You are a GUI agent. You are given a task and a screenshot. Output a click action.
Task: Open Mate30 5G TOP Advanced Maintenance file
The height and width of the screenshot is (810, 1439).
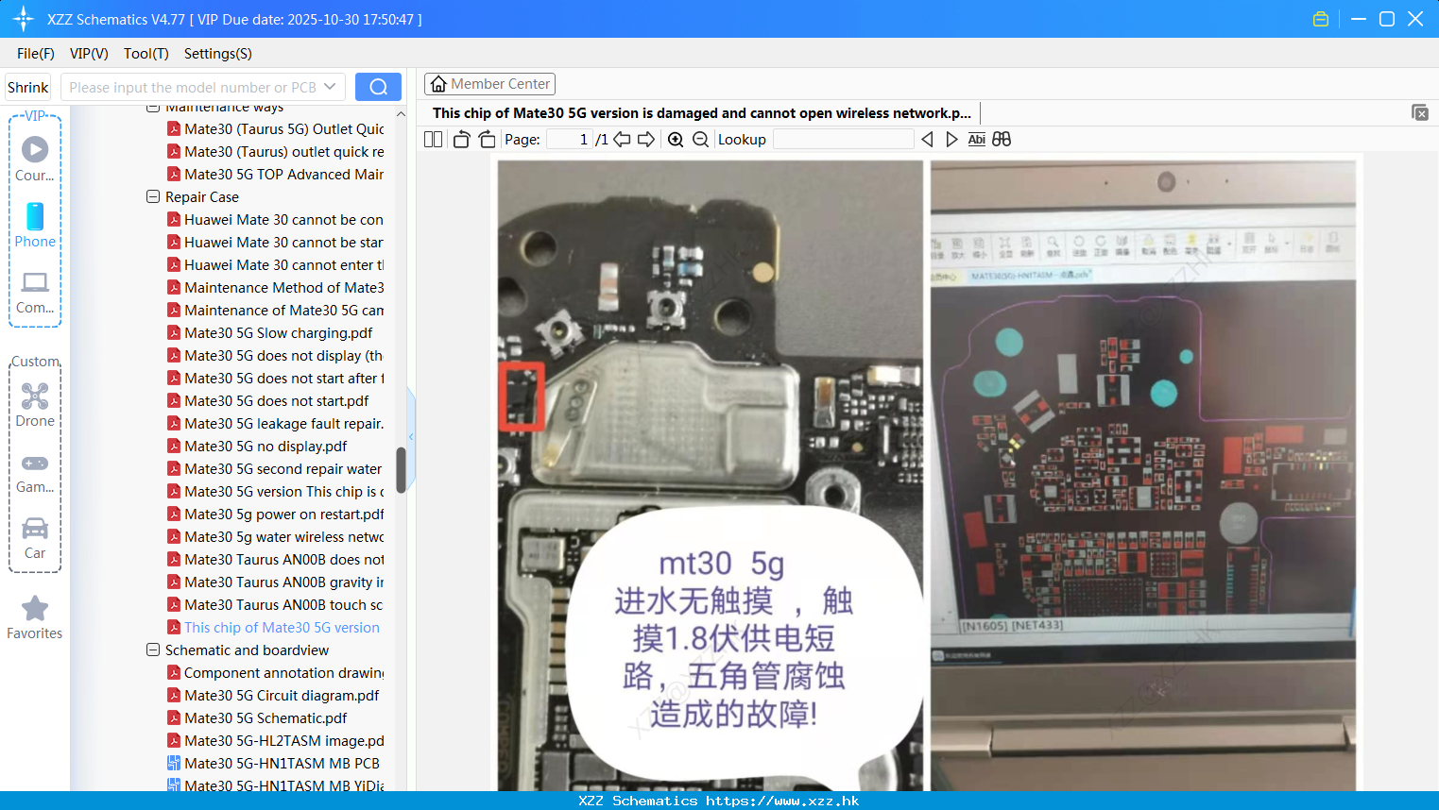(283, 175)
